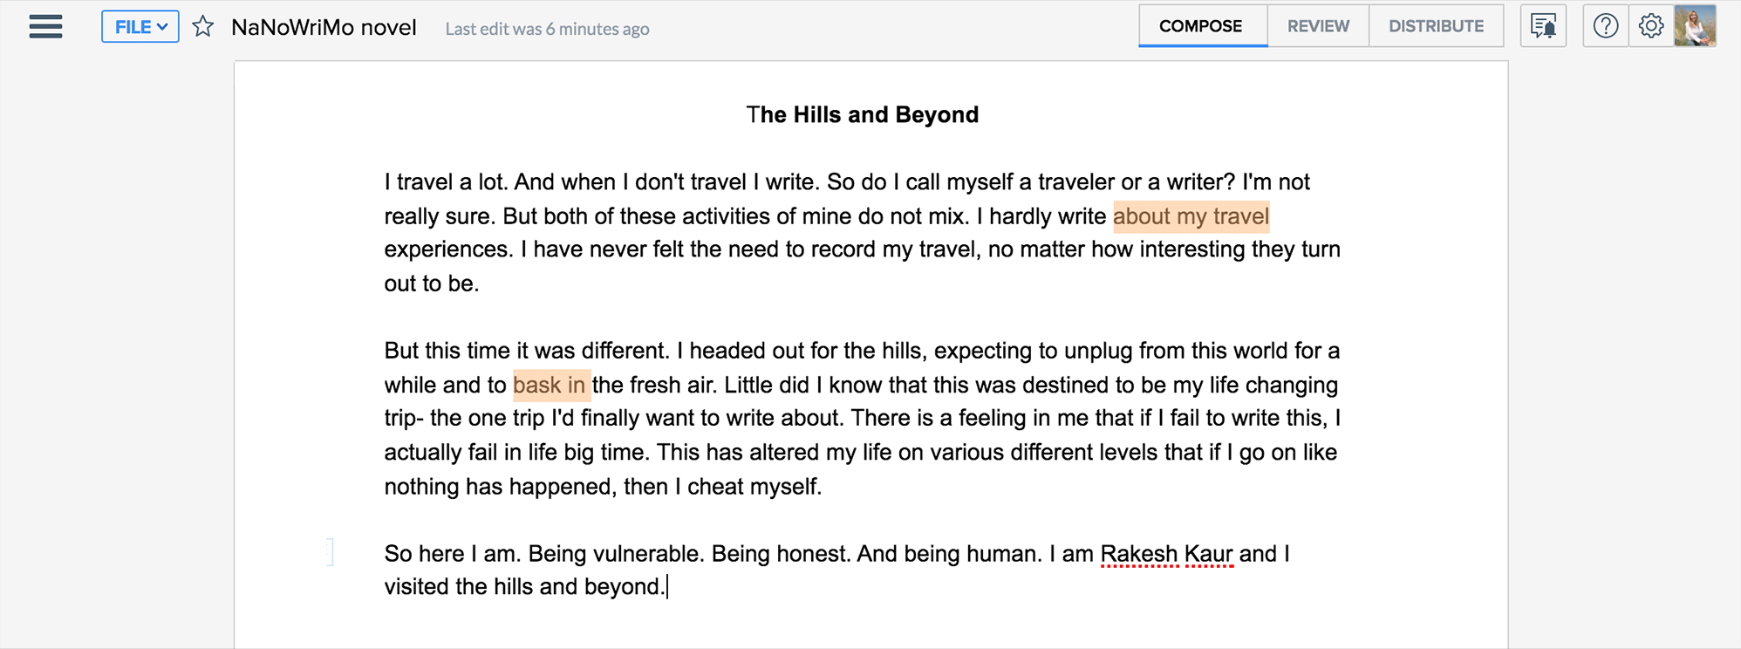1741x649 pixels.
Task: Switch to the COMPOSE tab
Action: [x=1201, y=26]
